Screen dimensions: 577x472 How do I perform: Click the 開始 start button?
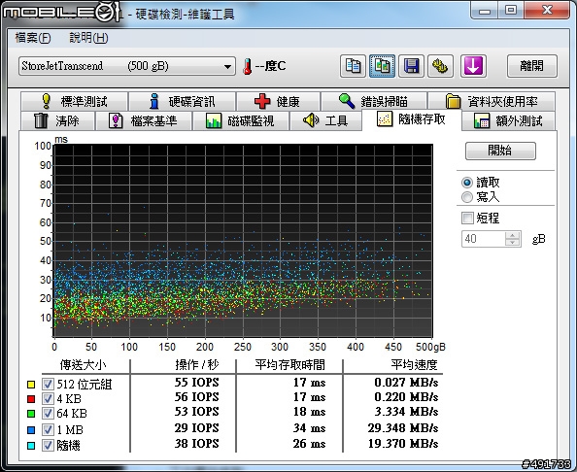pyautogui.click(x=500, y=151)
